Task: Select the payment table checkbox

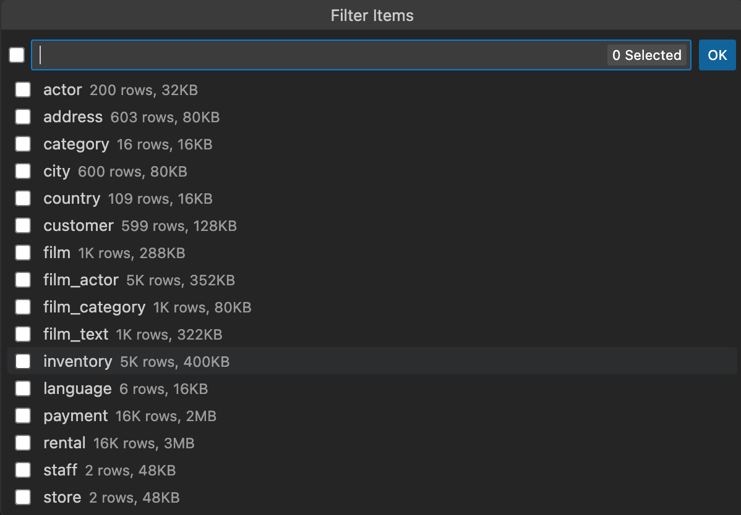Action: coord(23,416)
